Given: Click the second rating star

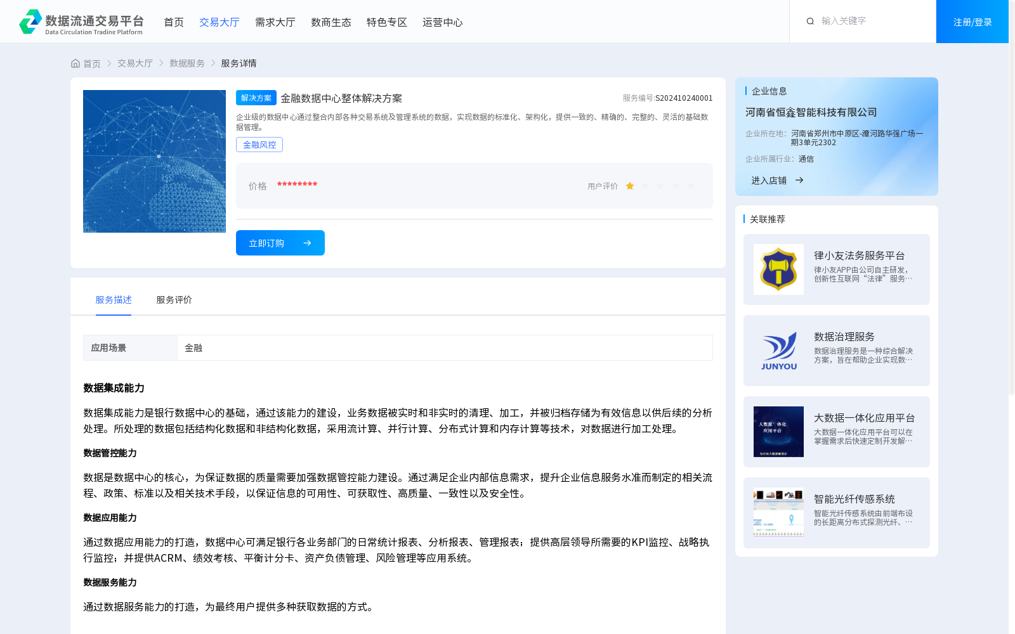Looking at the screenshot, I should (645, 186).
